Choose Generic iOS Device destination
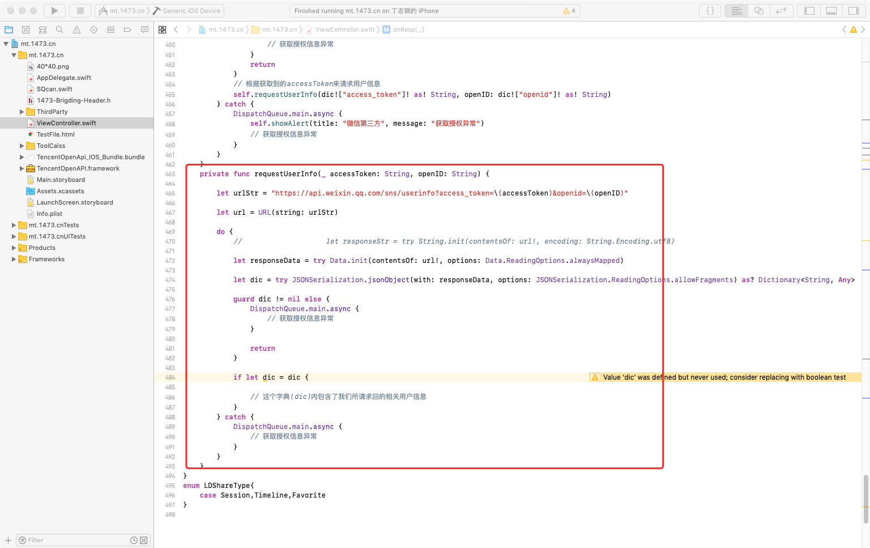Image resolution: width=870 pixels, height=548 pixels. pos(187,11)
